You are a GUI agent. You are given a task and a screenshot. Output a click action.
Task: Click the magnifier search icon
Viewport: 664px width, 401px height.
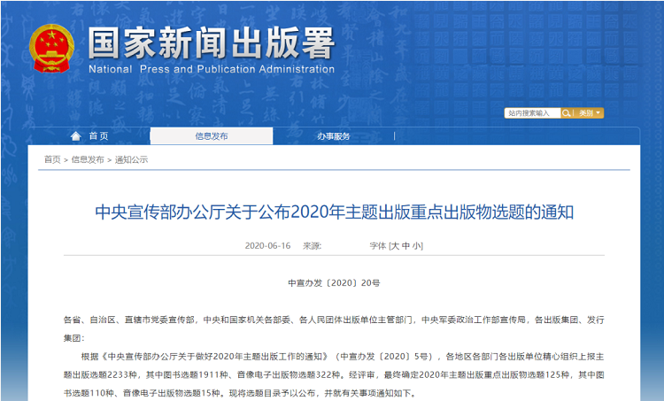coord(566,113)
